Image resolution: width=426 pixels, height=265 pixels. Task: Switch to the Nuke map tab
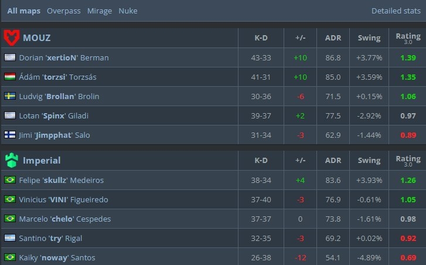click(128, 11)
